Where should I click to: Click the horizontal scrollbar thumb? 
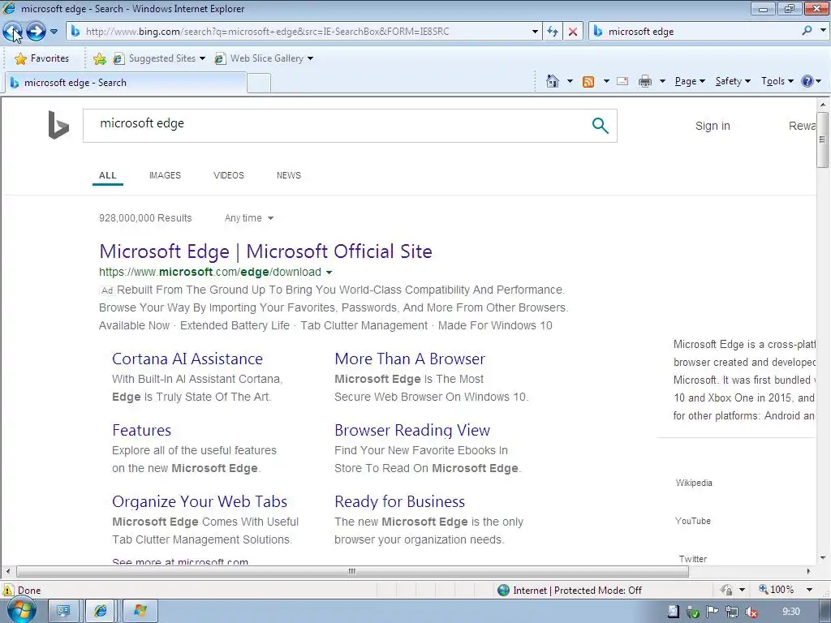pos(352,572)
